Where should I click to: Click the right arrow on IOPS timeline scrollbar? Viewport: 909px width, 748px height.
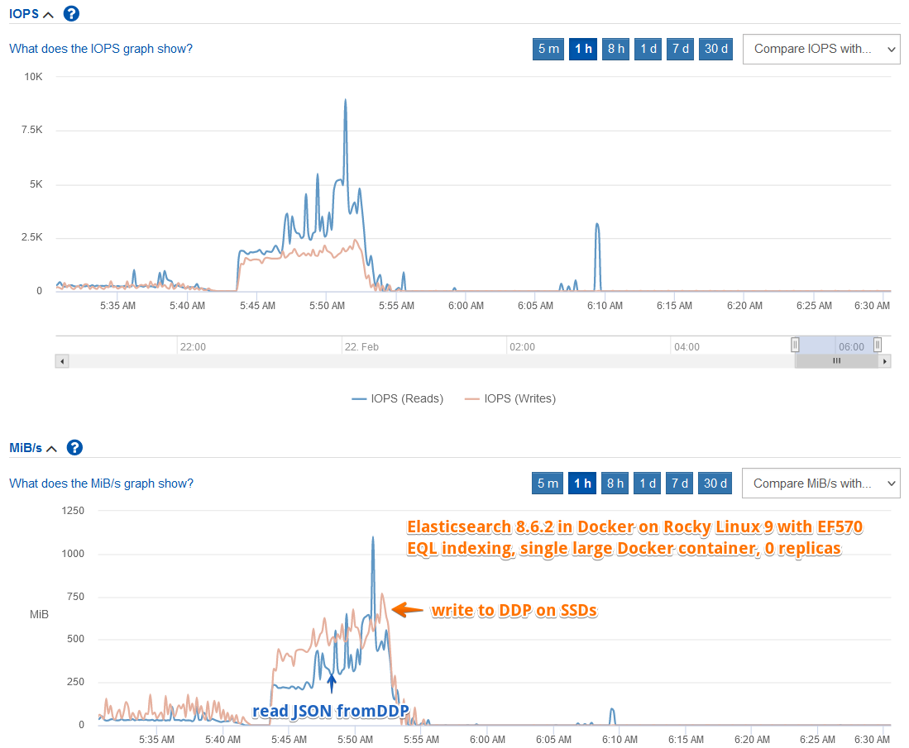(x=885, y=361)
